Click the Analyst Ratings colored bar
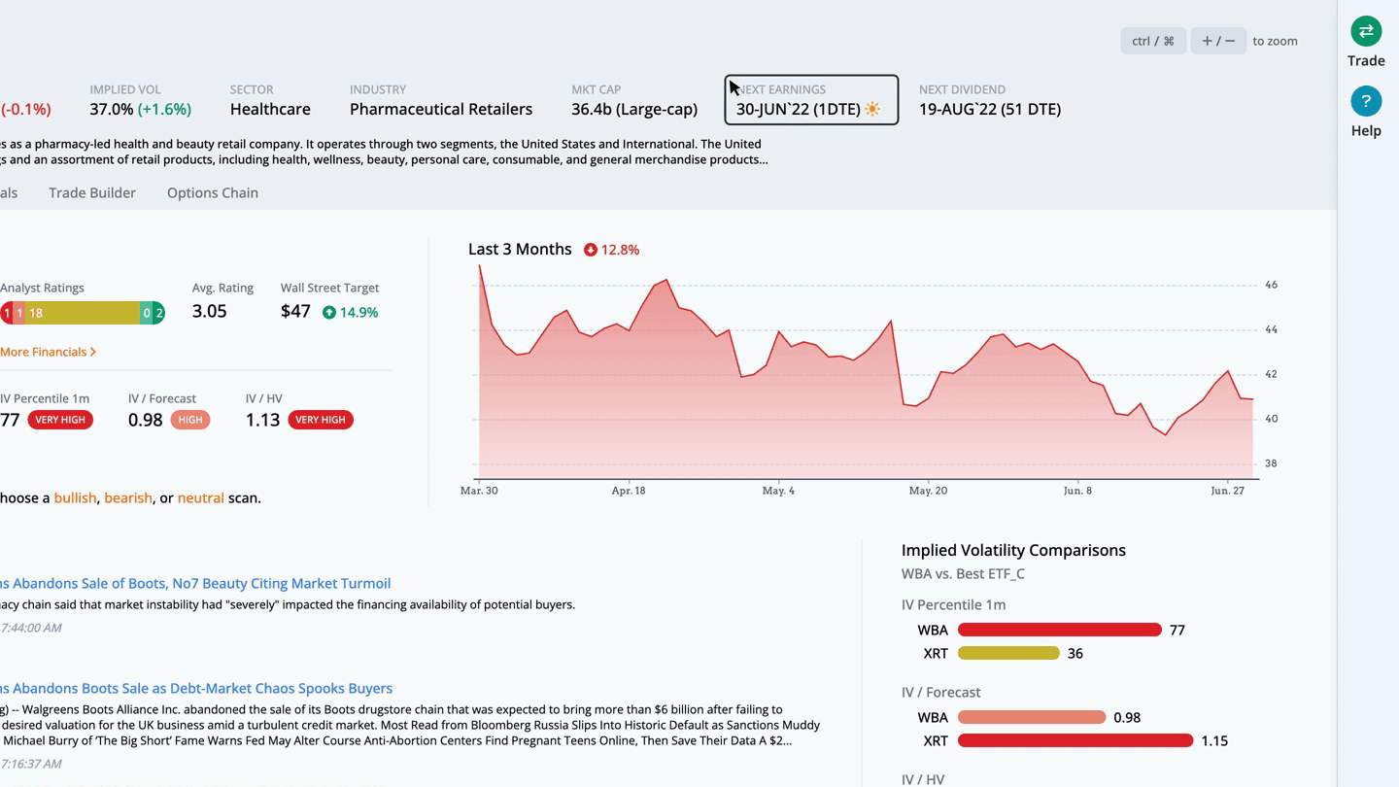This screenshot has width=1399, height=787. pos(83,313)
